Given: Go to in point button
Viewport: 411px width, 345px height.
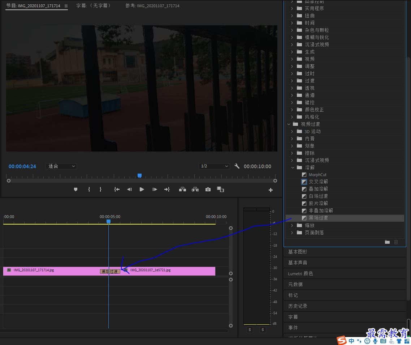Looking at the screenshot, I should pos(117,189).
